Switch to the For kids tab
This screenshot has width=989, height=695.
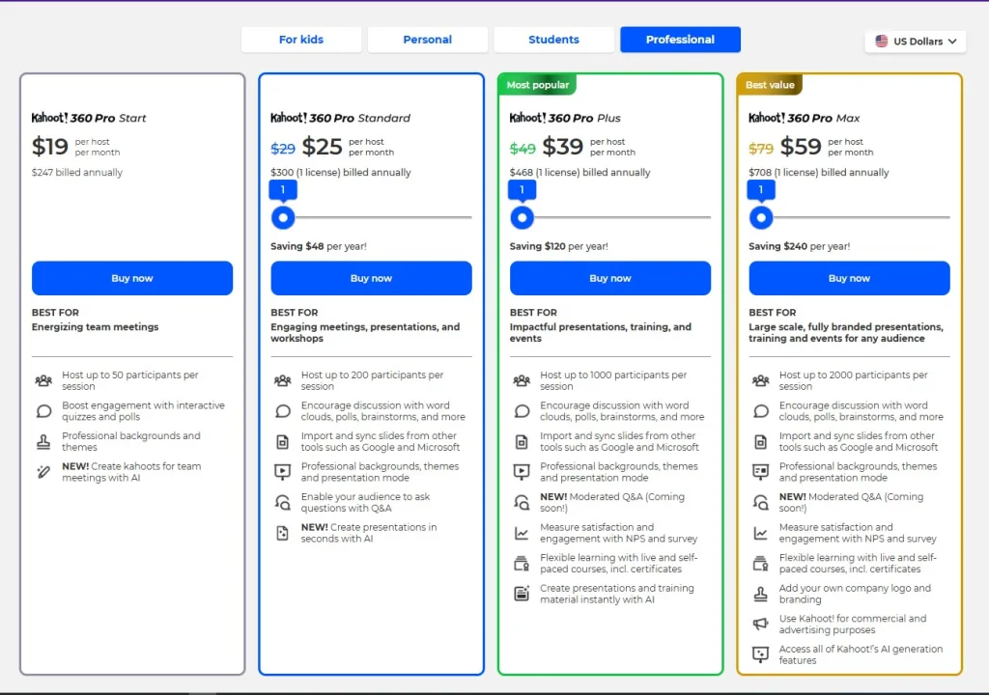301,40
